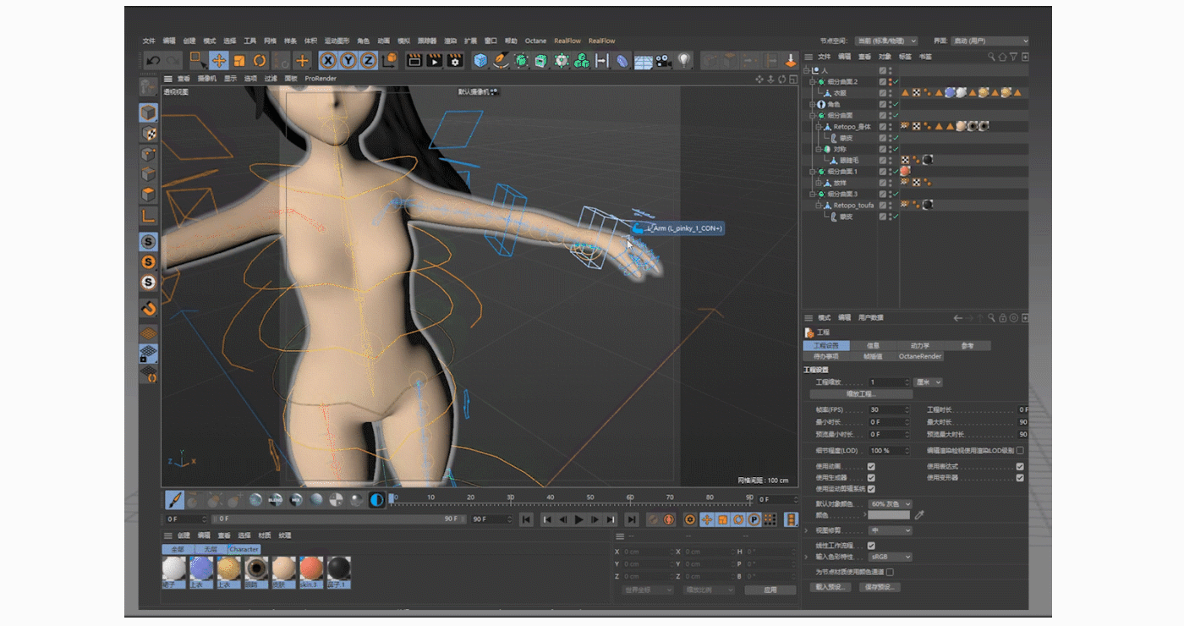
Task: Click the 保存预设... button
Action: click(880, 586)
